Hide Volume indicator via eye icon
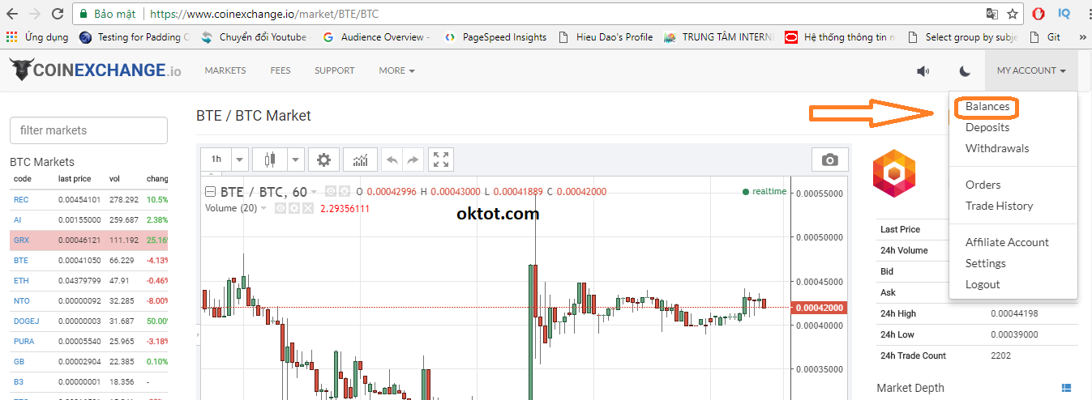Viewport: 1092px width, 400px height. (x=280, y=208)
